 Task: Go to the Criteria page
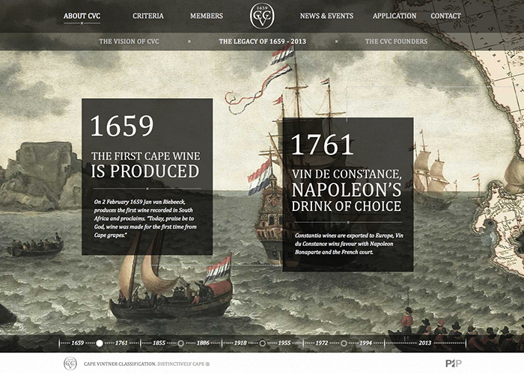point(148,16)
